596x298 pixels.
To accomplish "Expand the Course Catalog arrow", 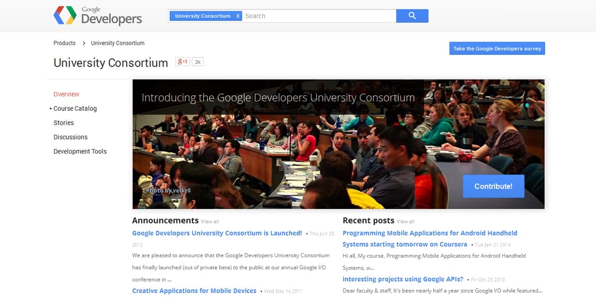I will (x=51, y=108).
